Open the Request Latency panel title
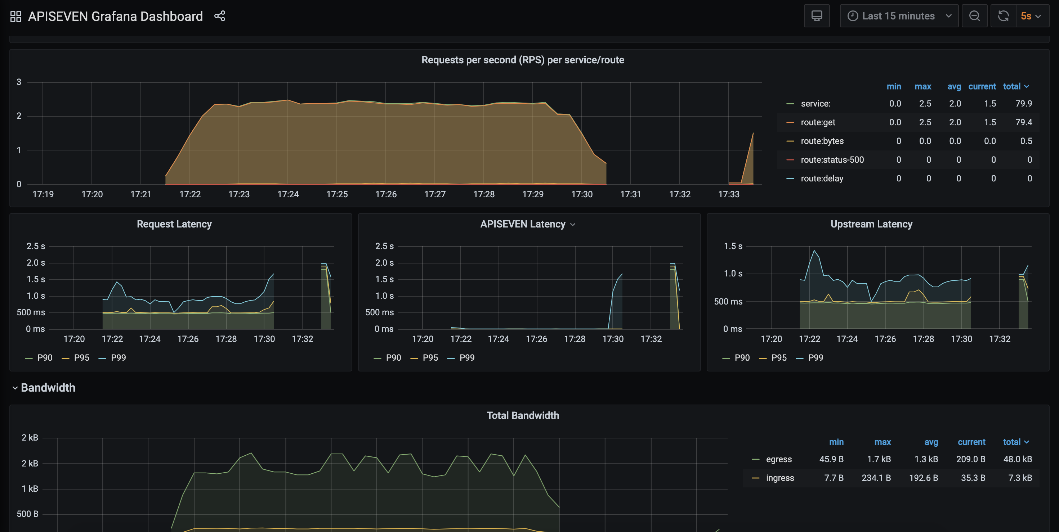This screenshot has height=532, width=1059. pyautogui.click(x=174, y=224)
